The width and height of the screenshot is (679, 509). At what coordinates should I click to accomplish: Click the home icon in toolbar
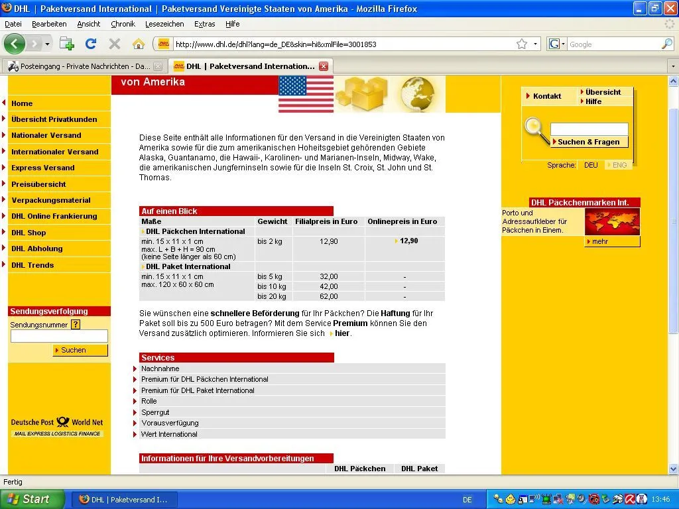point(138,44)
